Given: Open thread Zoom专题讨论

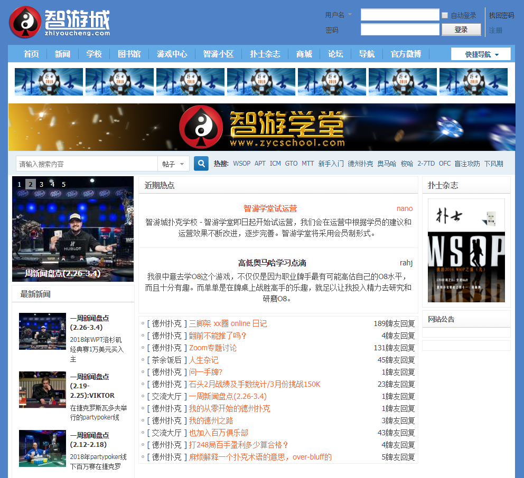Looking at the screenshot, I should click(213, 348).
